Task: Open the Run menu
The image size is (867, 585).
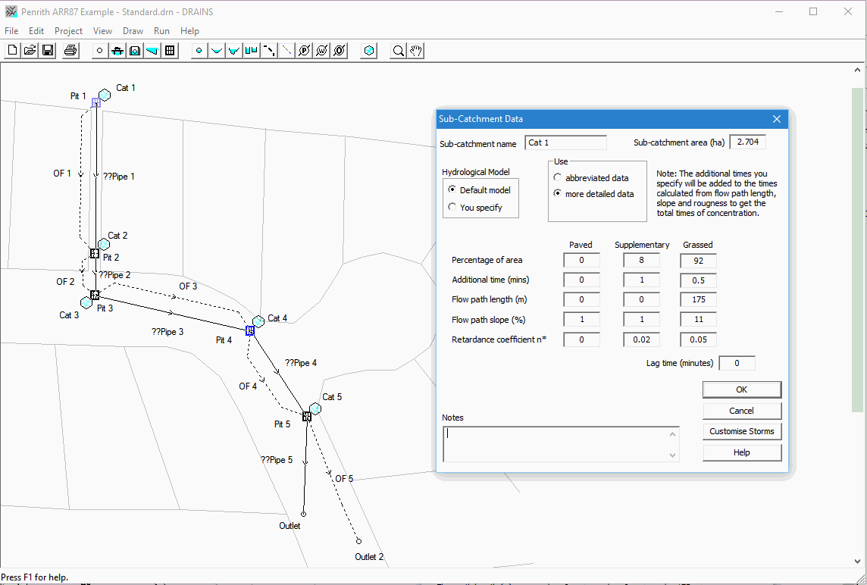Action: (161, 31)
